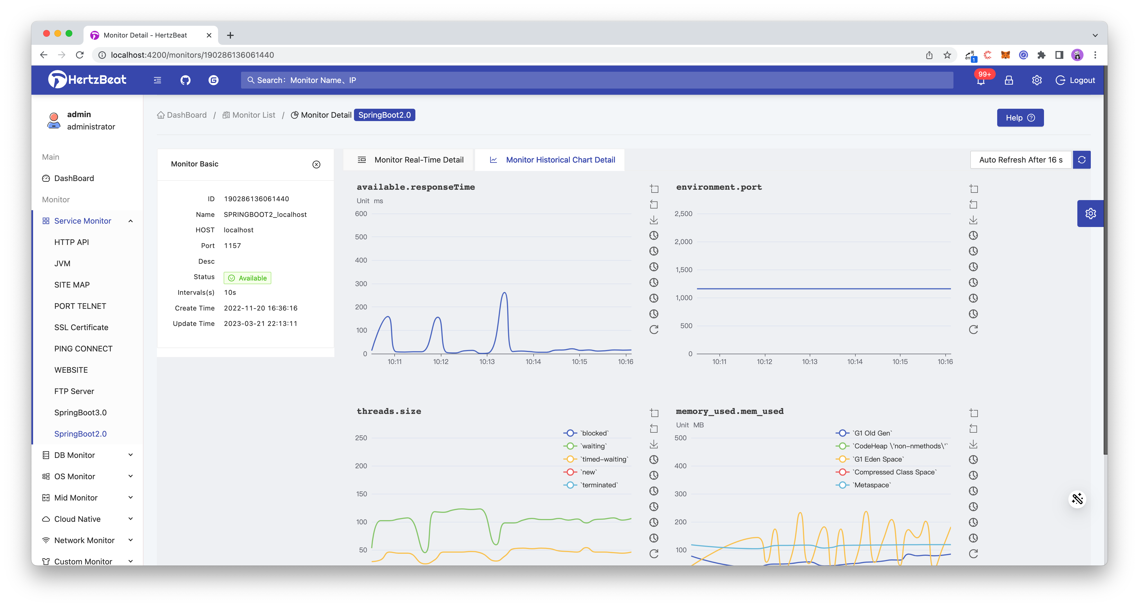
Task: Restore the environment.port chart view
Action: (973, 329)
